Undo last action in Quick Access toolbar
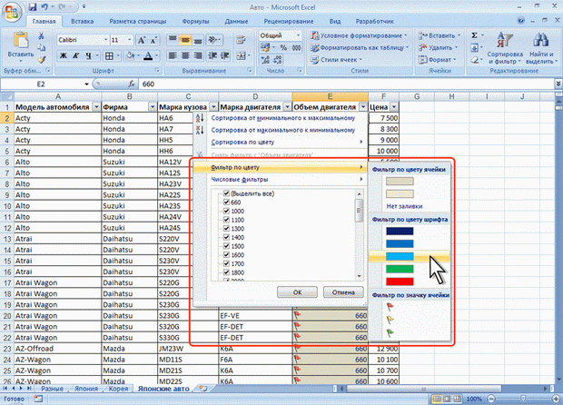 pos(44,6)
